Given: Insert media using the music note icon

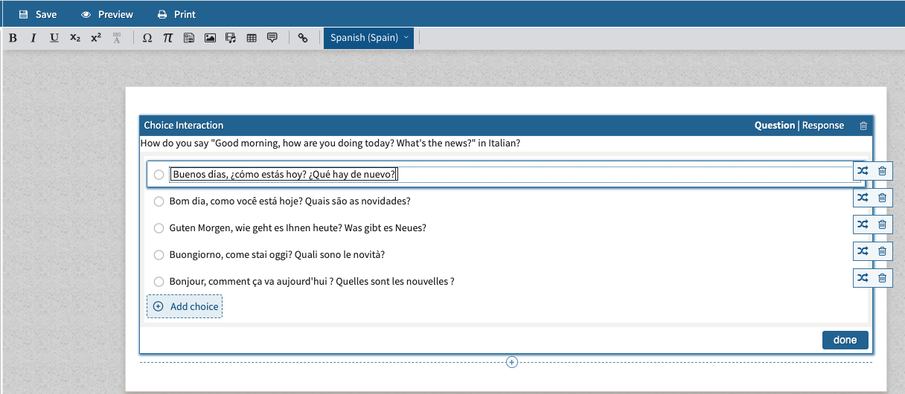Looking at the screenshot, I should click(x=231, y=38).
